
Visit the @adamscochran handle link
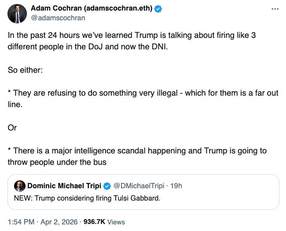pos(58,18)
